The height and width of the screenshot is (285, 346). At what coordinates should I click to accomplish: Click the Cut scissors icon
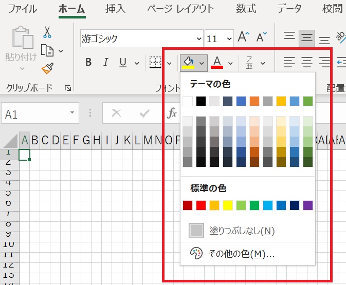coord(47,32)
